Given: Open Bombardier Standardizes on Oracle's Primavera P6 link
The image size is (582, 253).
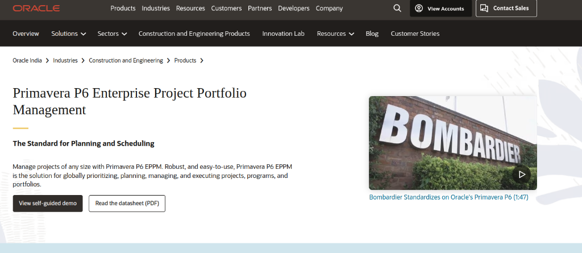Looking at the screenshot, I should click(448, 197).
